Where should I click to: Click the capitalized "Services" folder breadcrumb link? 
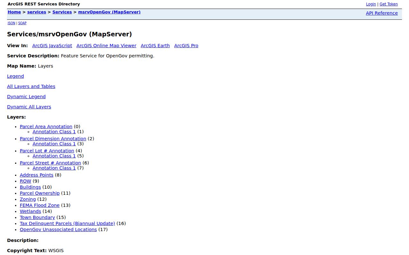click(x=62, y=12)
